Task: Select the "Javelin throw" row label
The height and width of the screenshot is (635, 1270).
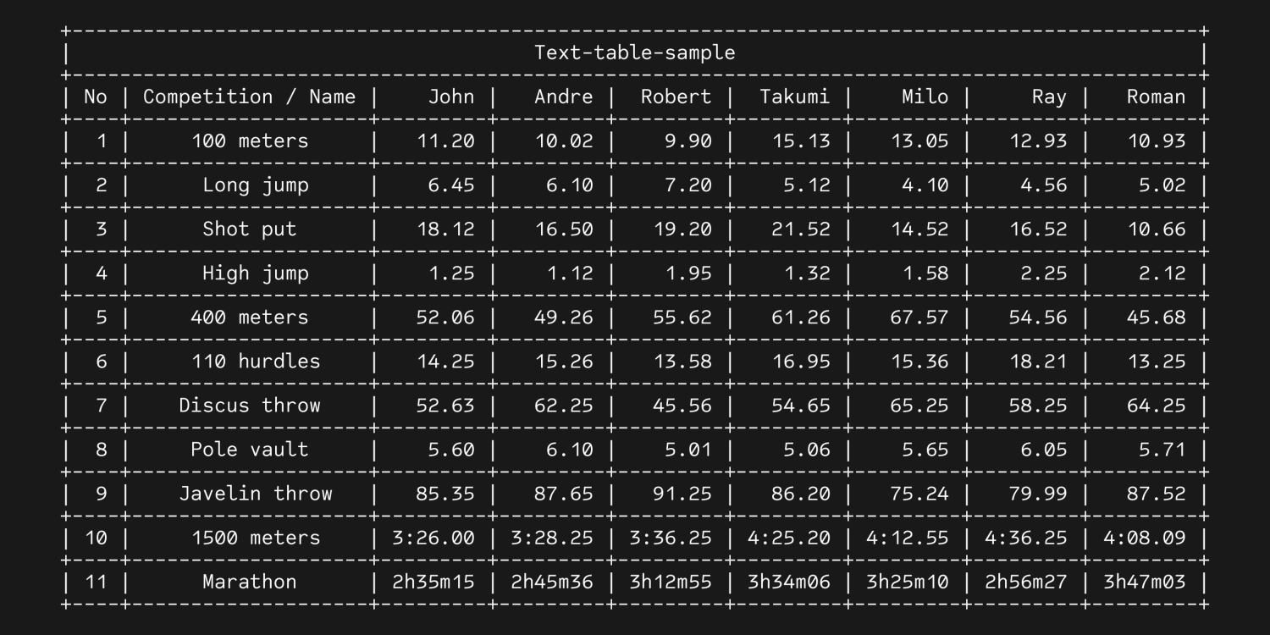Action: [255, 493]
